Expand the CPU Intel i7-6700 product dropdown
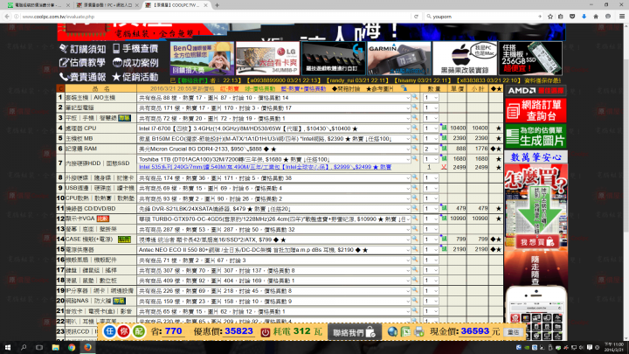629x354 pixels. coord(274,128)
